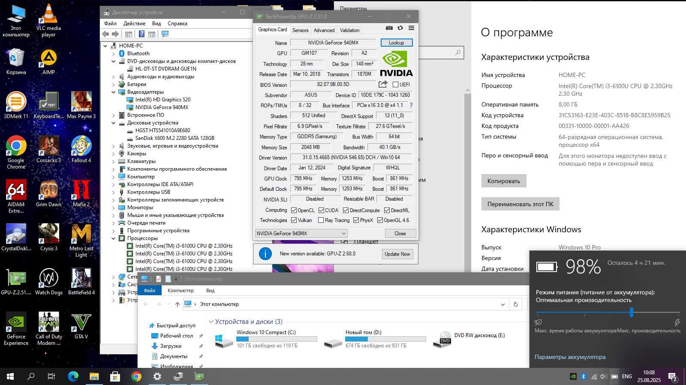The width and height of the screenshot is (686, 385).
Task: Click the scan for hardware changes monitor icon
Action: (x=165, y=34)
